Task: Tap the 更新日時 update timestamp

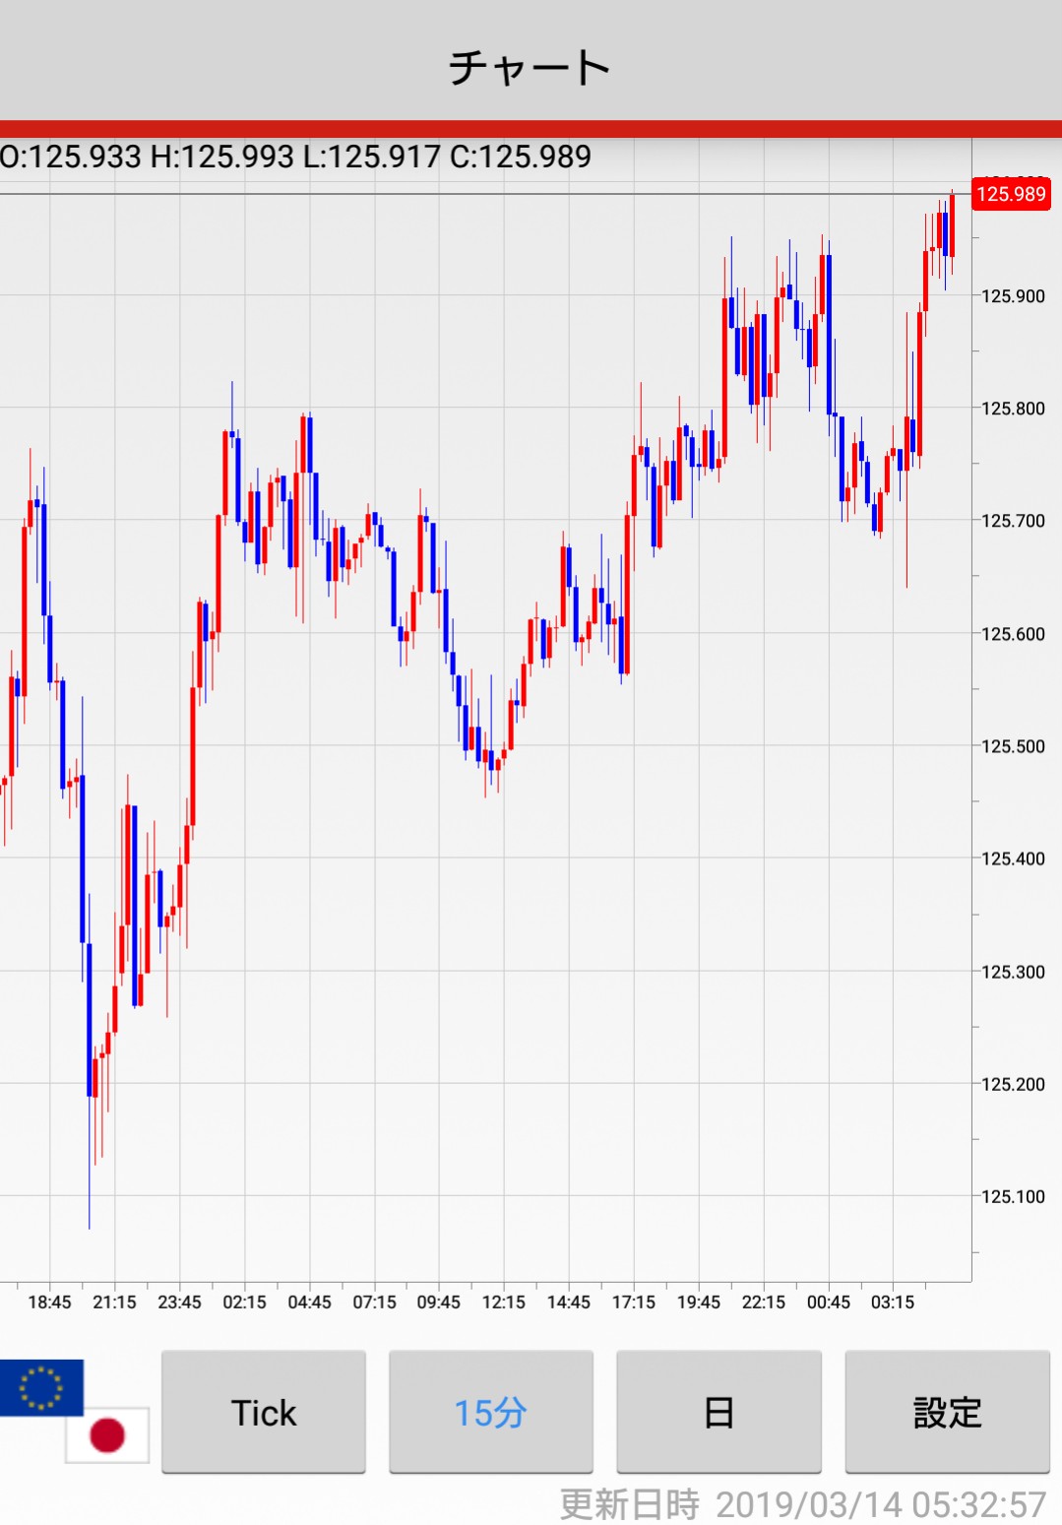Action: tap(802, 1504)
